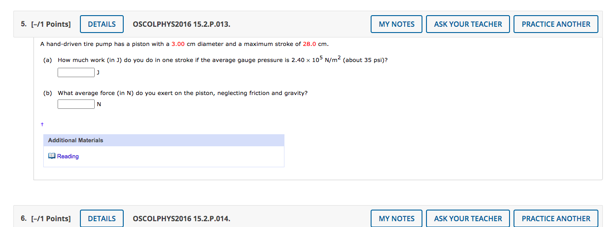Click the red 3.00 diameter value
This screenshot has height=227, width=610.
(178, 44)
